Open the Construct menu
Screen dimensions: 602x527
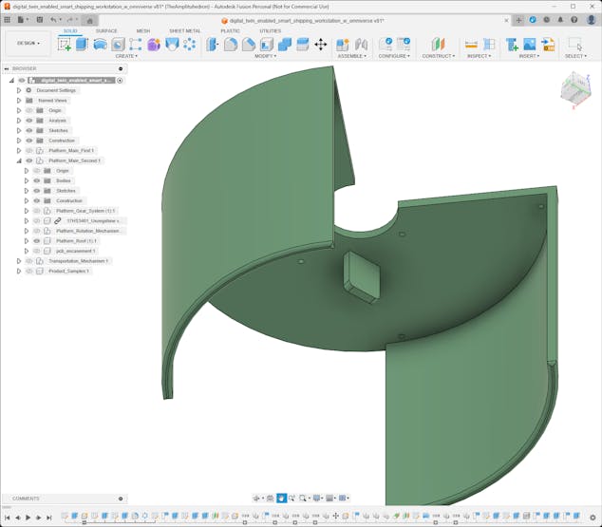point(438,56)
